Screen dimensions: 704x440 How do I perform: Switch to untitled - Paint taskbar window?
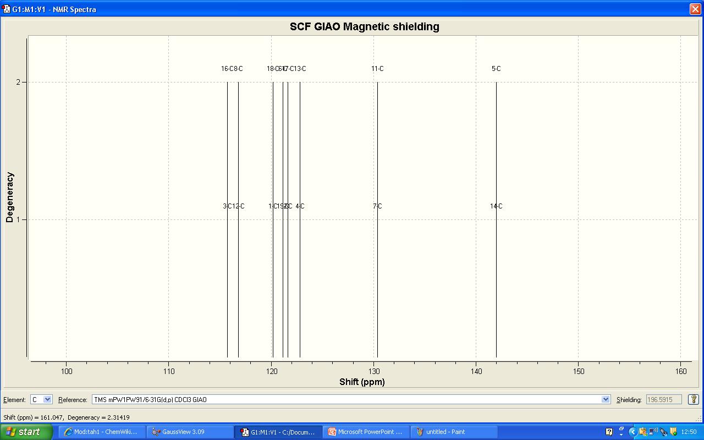453,432
